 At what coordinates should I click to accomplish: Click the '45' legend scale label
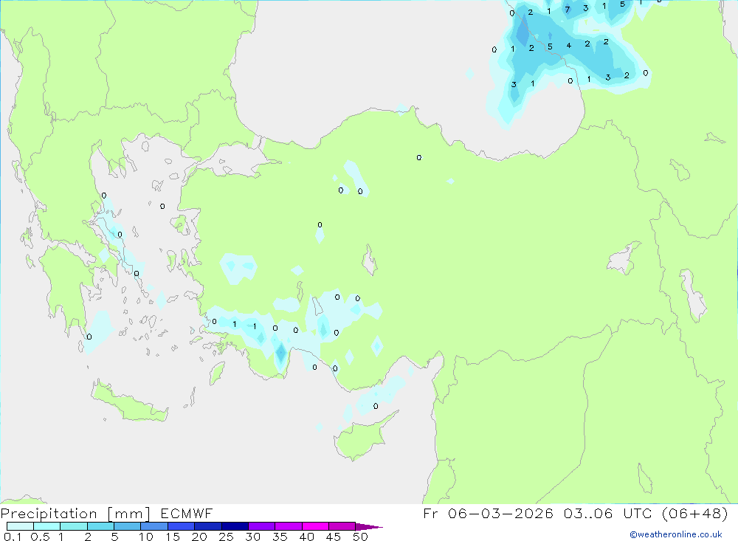click(x=334, y=537)
